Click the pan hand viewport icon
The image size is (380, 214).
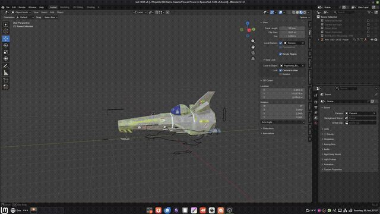[253, 47]
